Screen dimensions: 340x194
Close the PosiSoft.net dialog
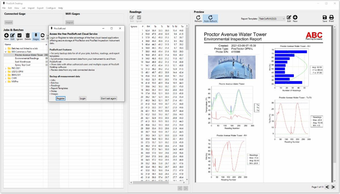[120, 29]
